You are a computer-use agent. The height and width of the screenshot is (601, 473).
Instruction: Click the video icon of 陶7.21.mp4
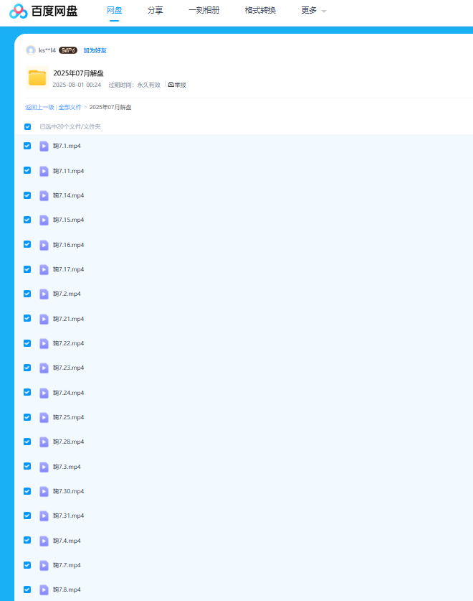click(44, 319)
